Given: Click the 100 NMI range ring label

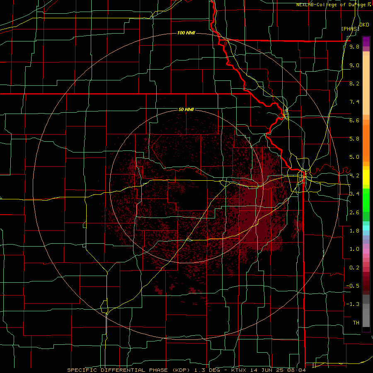Looking at the screenshot, I should [x=186, y=33].
